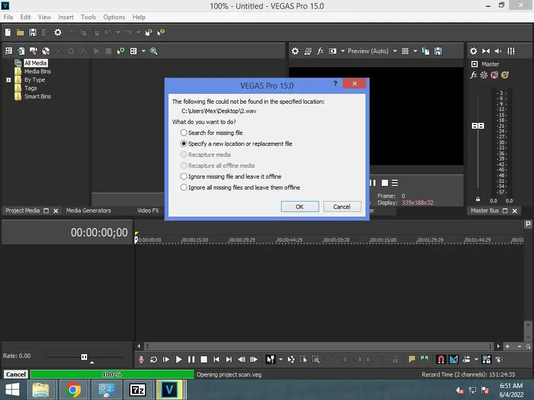Open the Edit menu
The height and width of the screenshot is (400, 534).
(x=26, y=17)
